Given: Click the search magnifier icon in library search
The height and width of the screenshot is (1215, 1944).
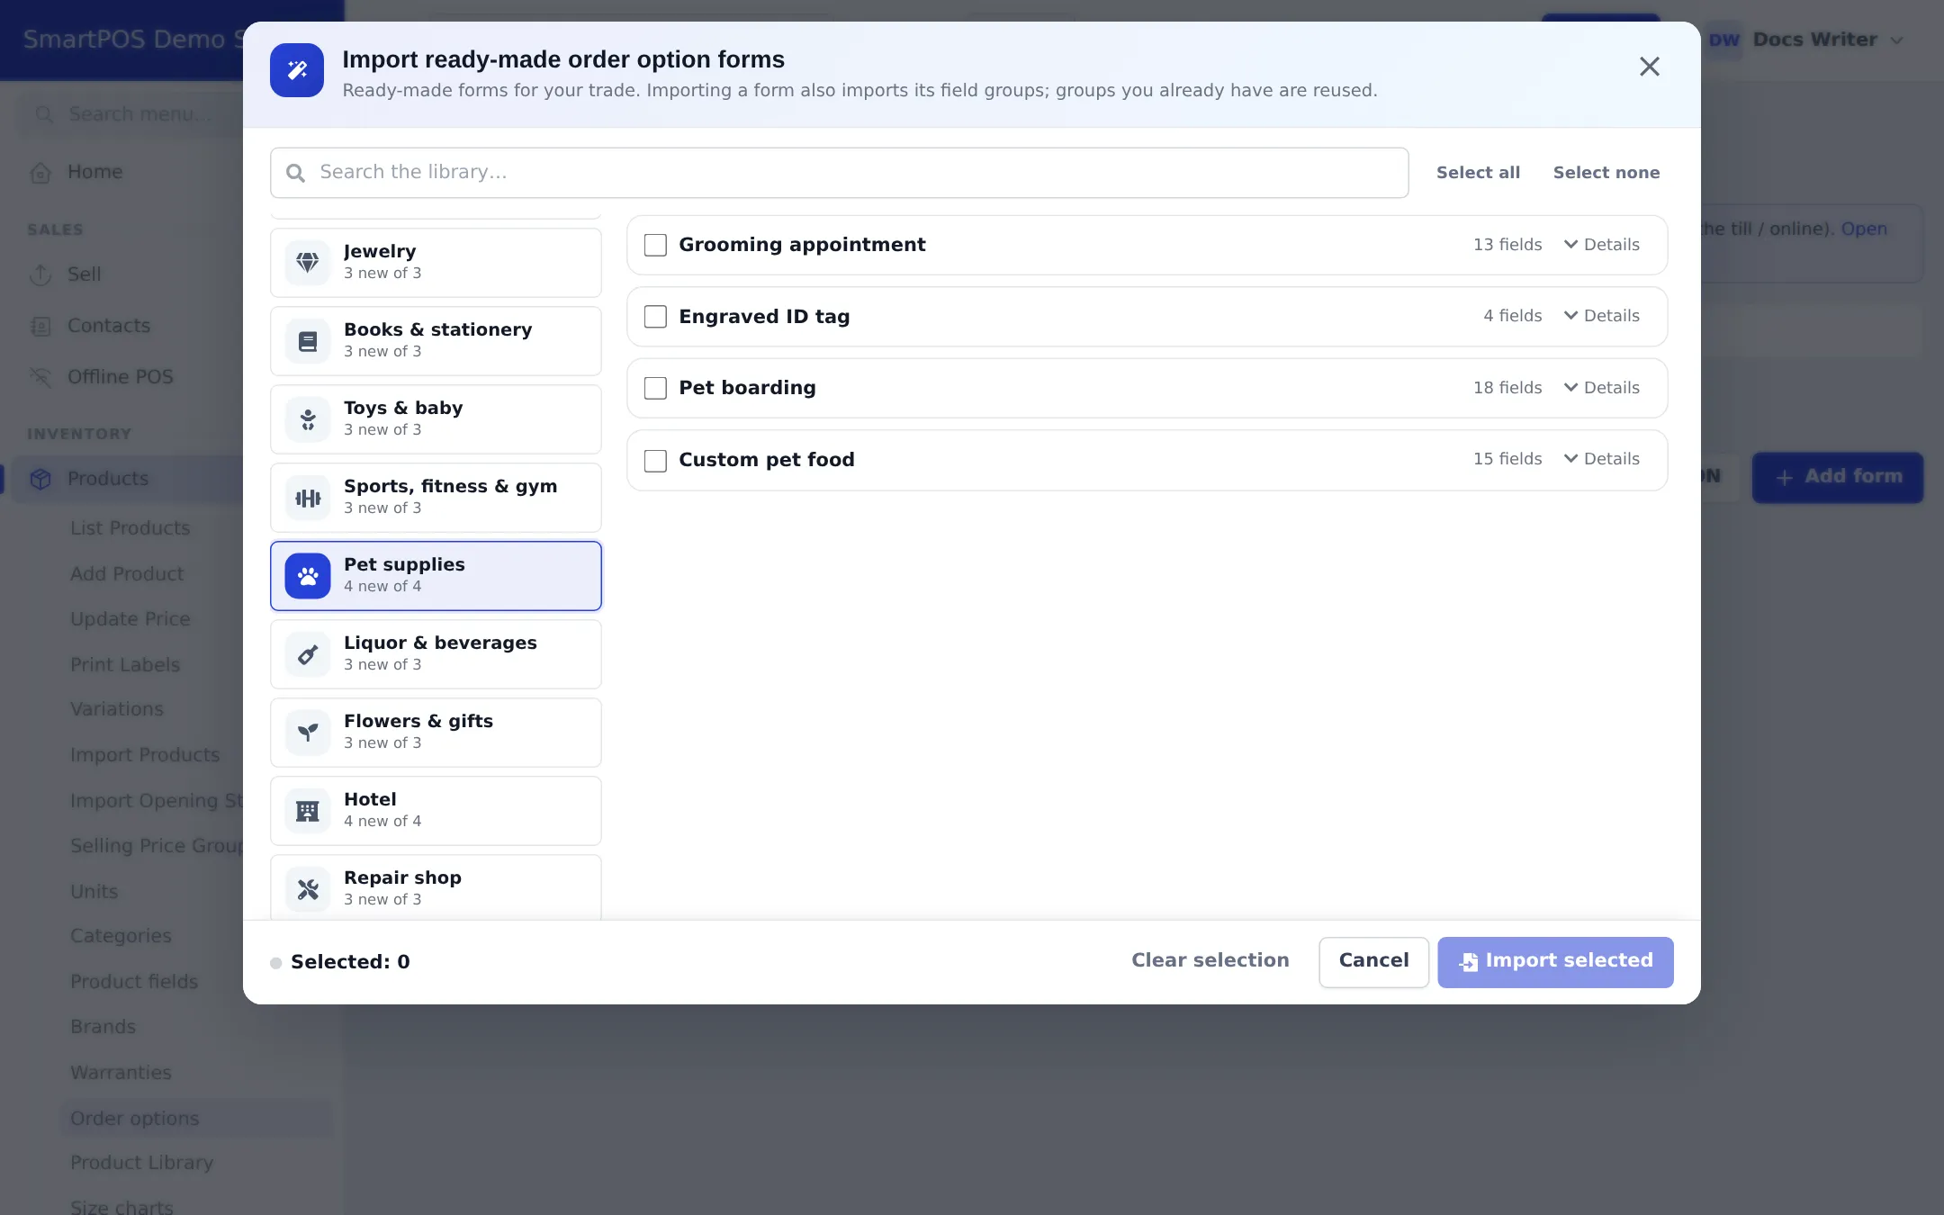Looking at the screenshot, I should [295, 173].
